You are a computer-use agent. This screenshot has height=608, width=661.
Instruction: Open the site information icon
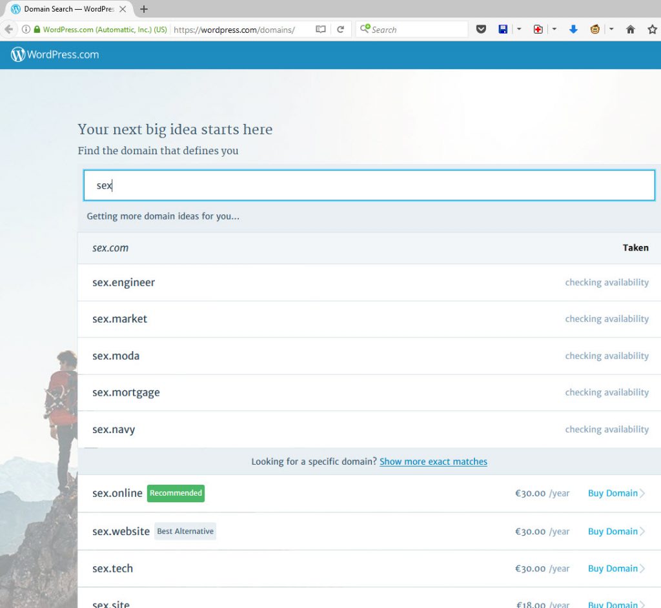26,30
